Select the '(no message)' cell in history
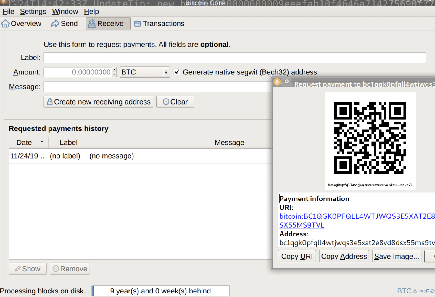Viewport: 435px width, 297px height. click(180, 156)
